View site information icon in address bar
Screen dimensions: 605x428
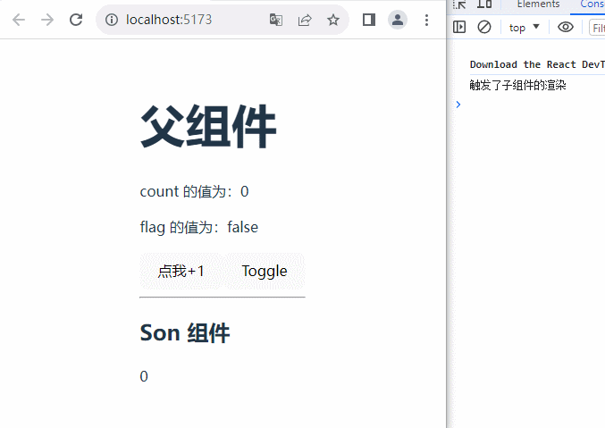pos(112,20)
